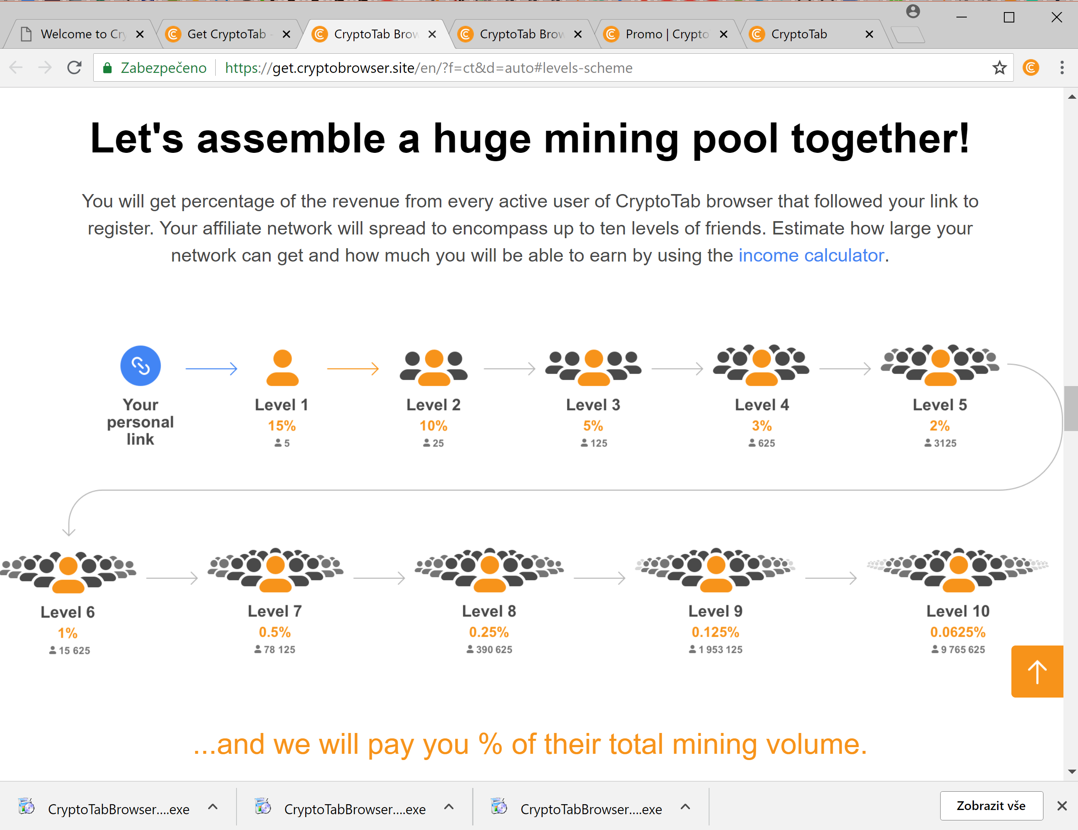Click the green secure lock icon
Screen dimensions: 1078x830
pos(107,67)
